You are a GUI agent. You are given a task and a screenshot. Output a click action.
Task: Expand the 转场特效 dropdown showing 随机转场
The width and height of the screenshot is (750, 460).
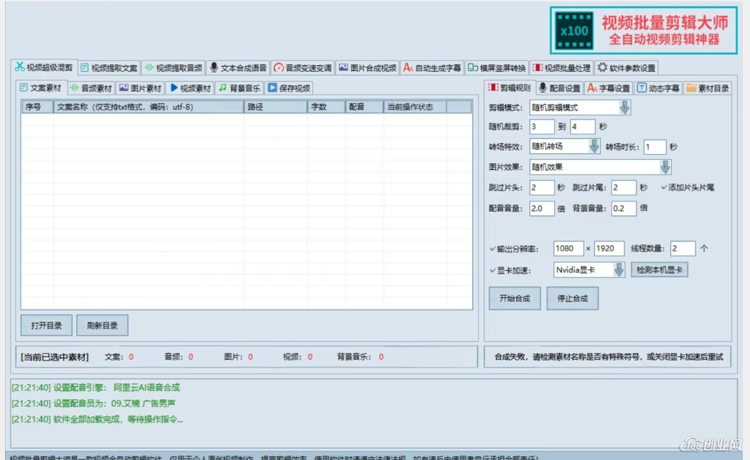click(564, 146)
